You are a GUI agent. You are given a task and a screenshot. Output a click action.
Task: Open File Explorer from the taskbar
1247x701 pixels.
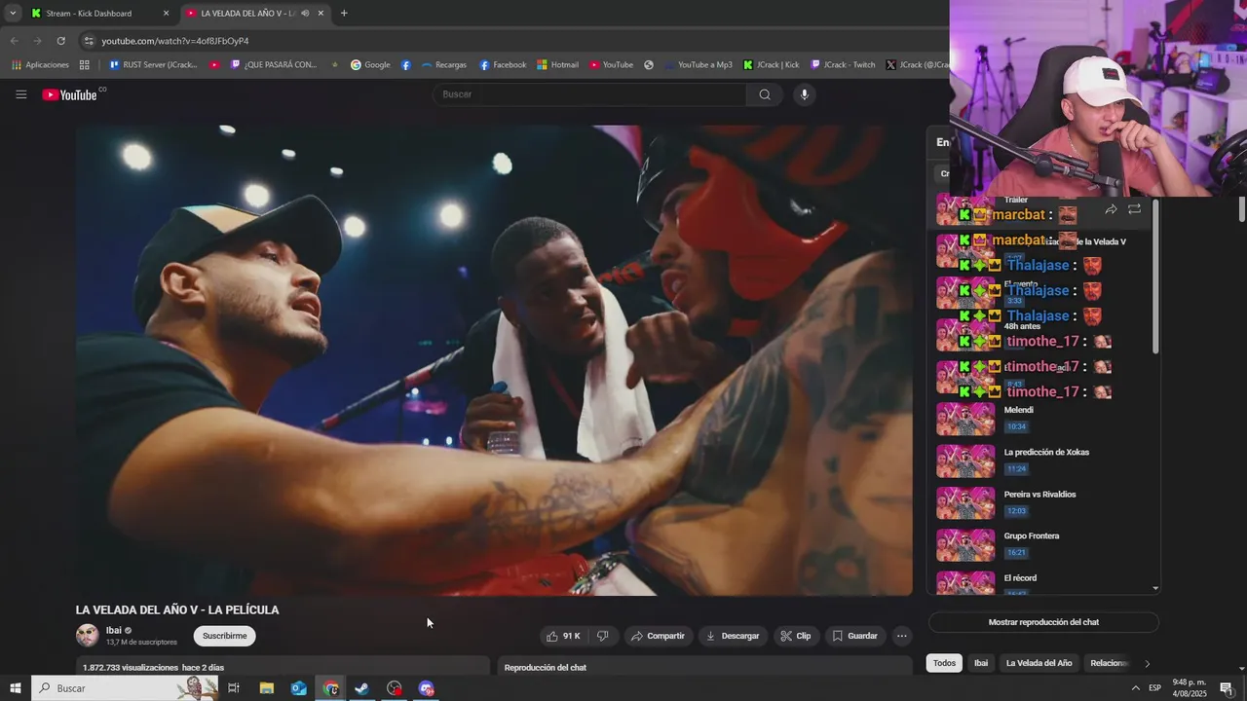click(x=266, y=688)
